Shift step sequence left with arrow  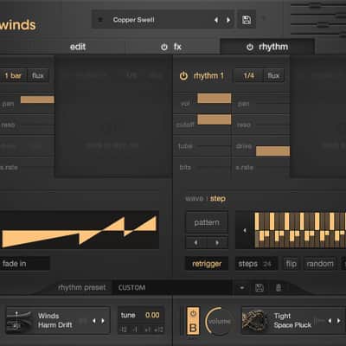(245, 230)
